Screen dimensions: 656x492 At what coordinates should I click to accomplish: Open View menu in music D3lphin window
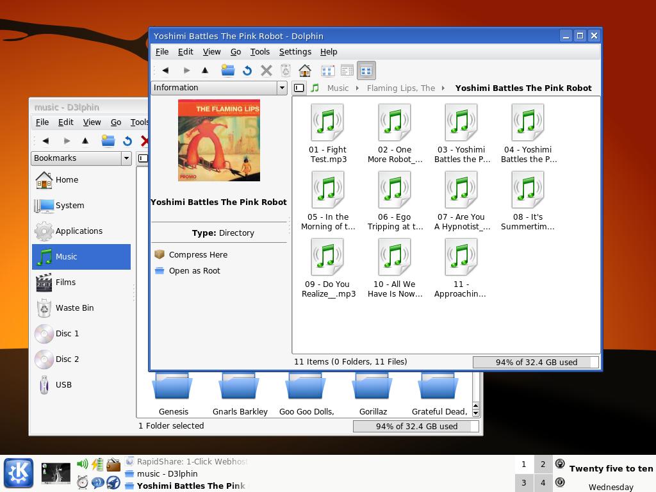click(x=92, y=122)
